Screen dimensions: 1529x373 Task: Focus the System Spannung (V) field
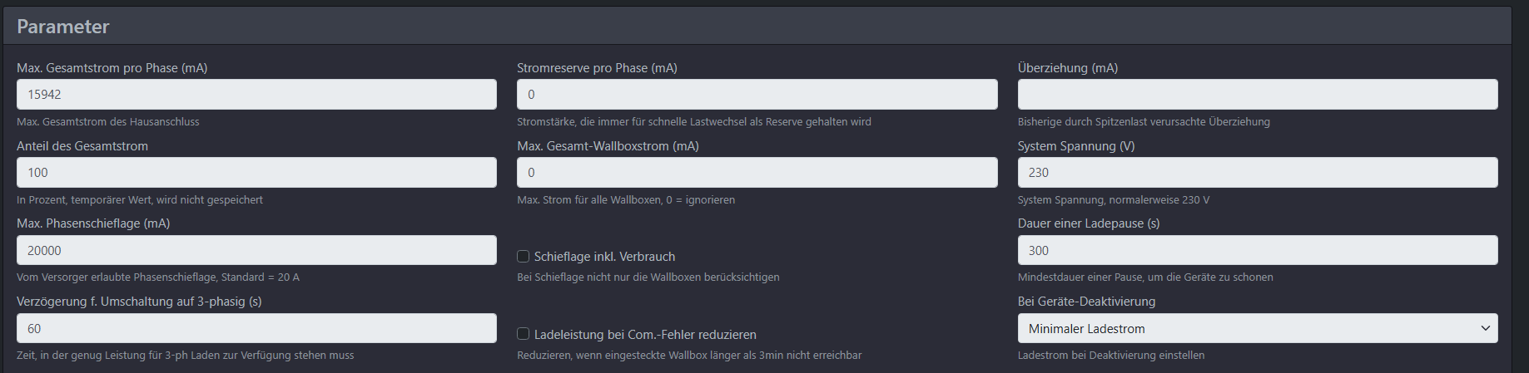click(1257, 173)
